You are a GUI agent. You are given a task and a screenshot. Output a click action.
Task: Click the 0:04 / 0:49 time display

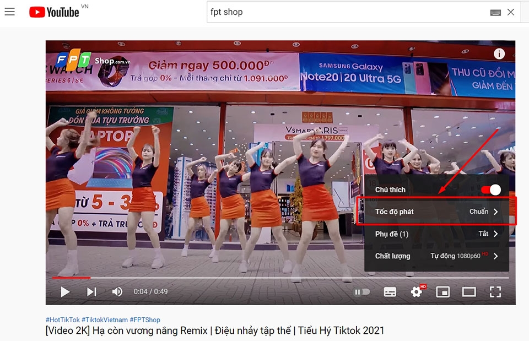tap(150, 291)
